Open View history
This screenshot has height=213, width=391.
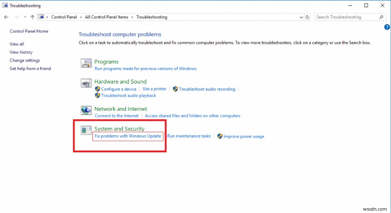pyautogui.click(x=21, y=52)
